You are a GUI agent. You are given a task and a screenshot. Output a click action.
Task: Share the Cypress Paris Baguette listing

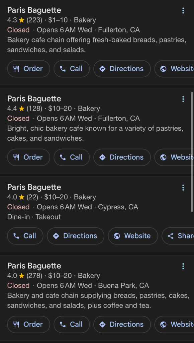(x=178, y=236)
